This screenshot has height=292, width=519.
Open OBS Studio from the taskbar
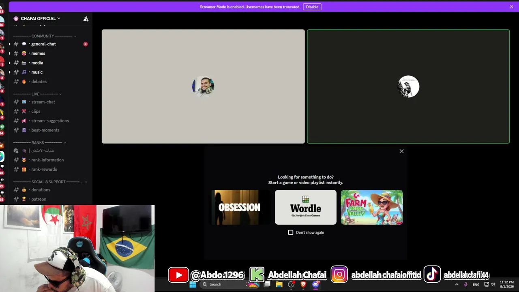[x=291, y=284]
